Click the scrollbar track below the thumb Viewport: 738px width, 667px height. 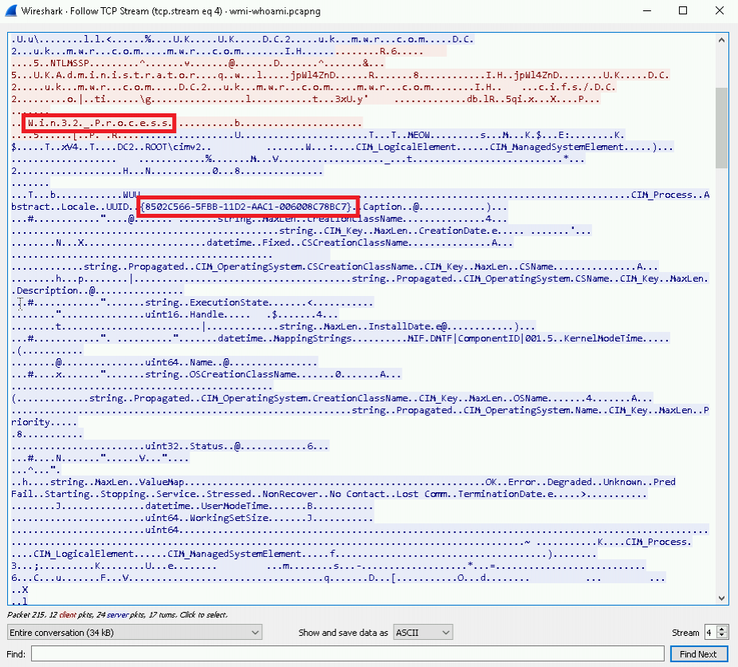(x=721, y=377)
